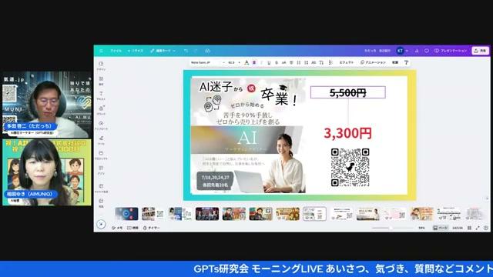Select the 5,500円 text box

(347, 92)
